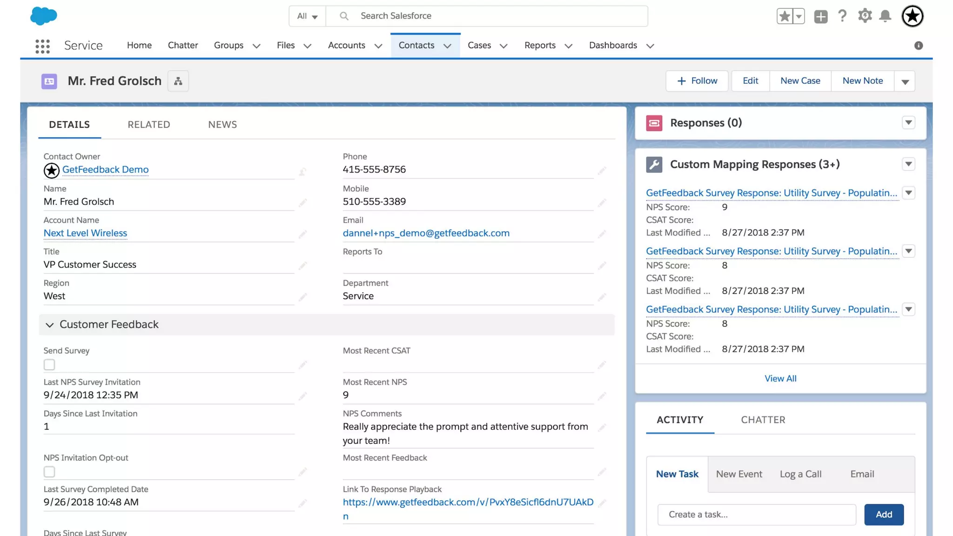
Task: Click the New Case button
Action: 800,81
